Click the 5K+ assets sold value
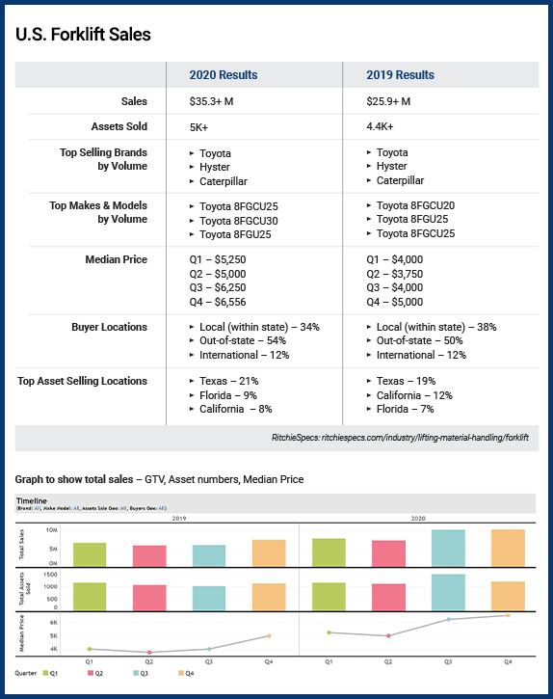553x699 pixels. [198, 127]
